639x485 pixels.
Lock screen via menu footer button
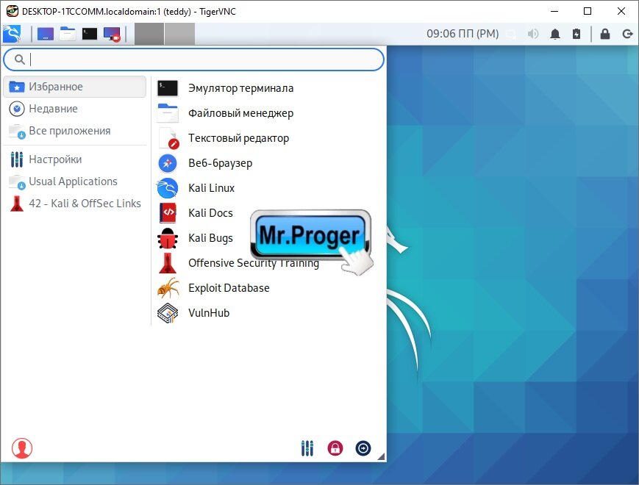click(x=335, y=448)
